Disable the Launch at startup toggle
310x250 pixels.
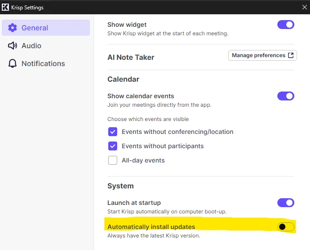[286, 203]
